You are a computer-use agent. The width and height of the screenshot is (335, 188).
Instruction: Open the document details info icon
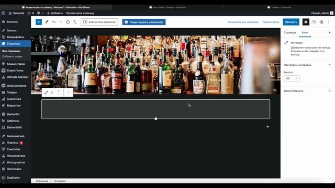(68, 22)
